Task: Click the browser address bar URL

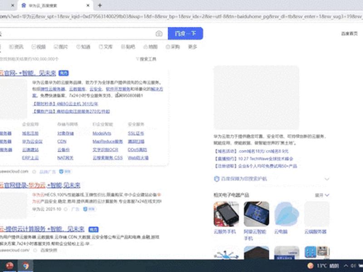Action: [181, 16]
